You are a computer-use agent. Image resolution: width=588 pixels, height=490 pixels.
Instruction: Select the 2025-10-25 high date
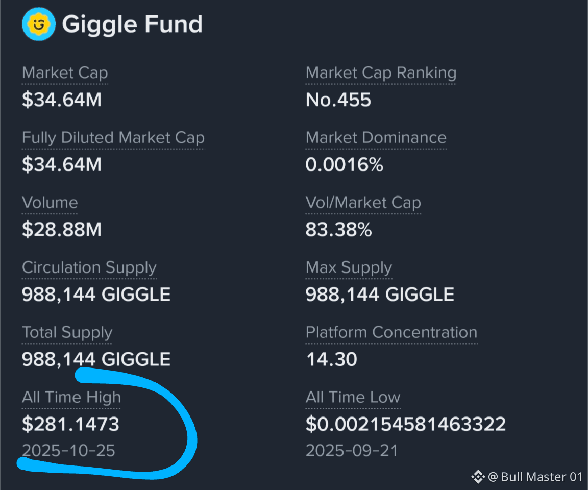tap(68, 451)
